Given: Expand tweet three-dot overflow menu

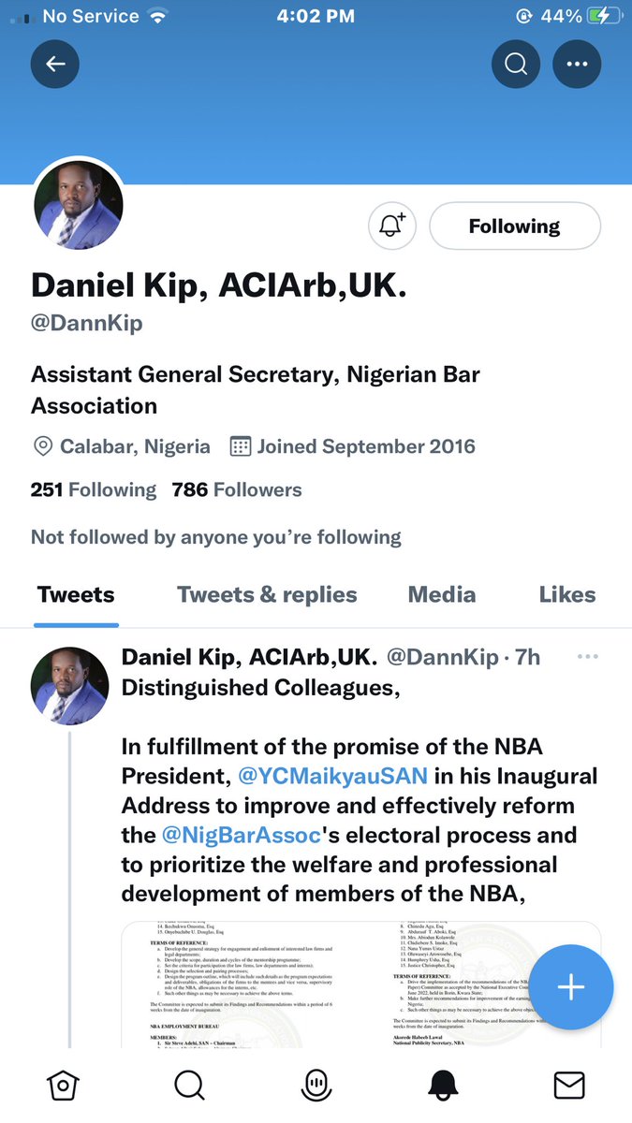Looking at the screenshot, I should coord(588,657).
